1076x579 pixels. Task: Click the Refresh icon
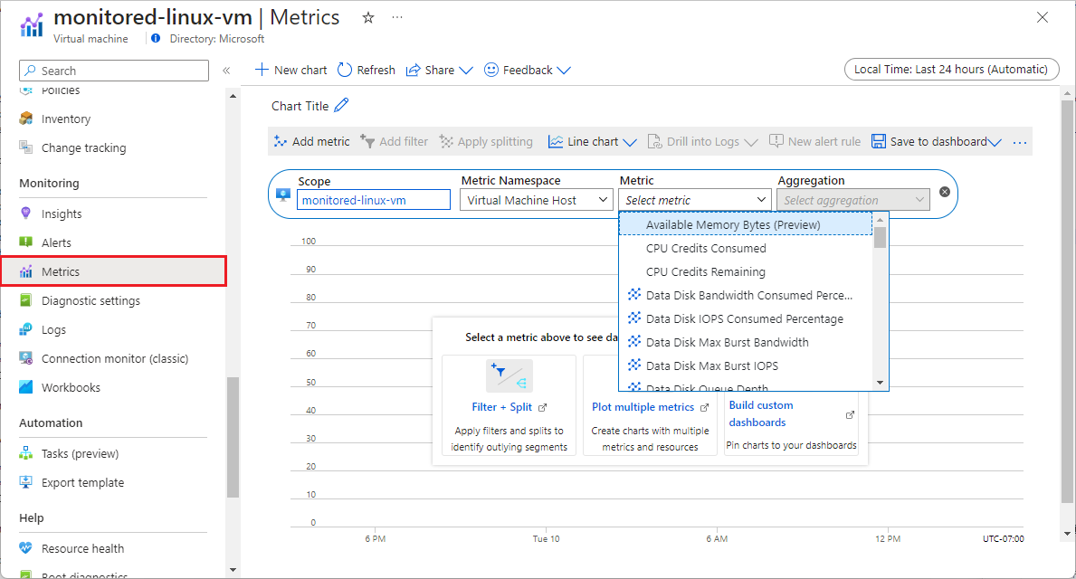pos(344,70)
